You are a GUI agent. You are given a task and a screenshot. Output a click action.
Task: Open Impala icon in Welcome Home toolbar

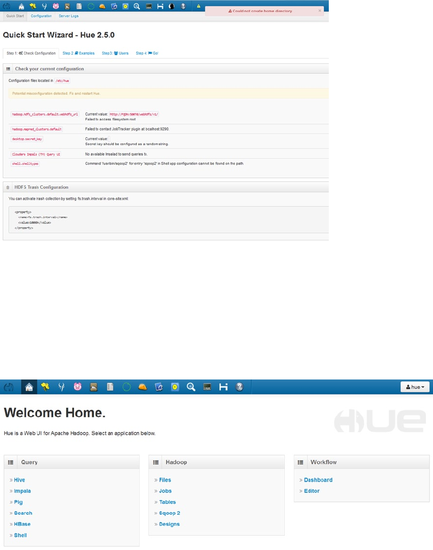click(61, 387)
